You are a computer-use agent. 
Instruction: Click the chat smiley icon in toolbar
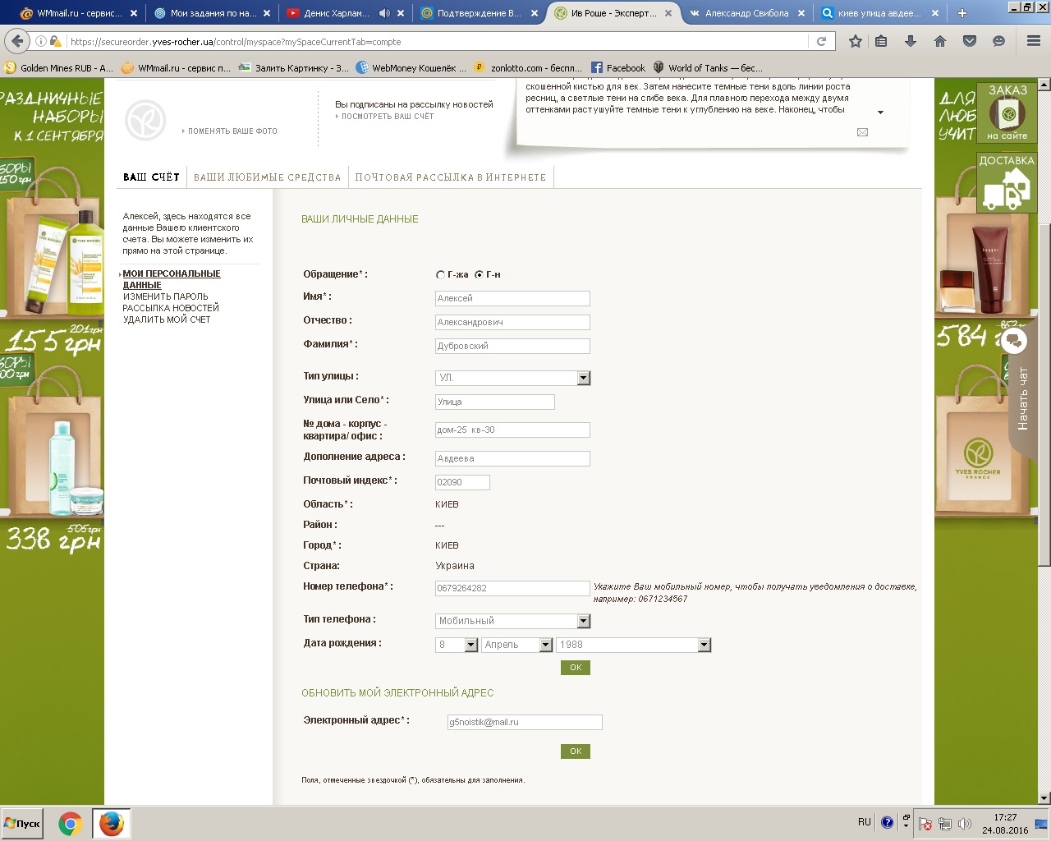pyautogui.click(x=998, y=41)
